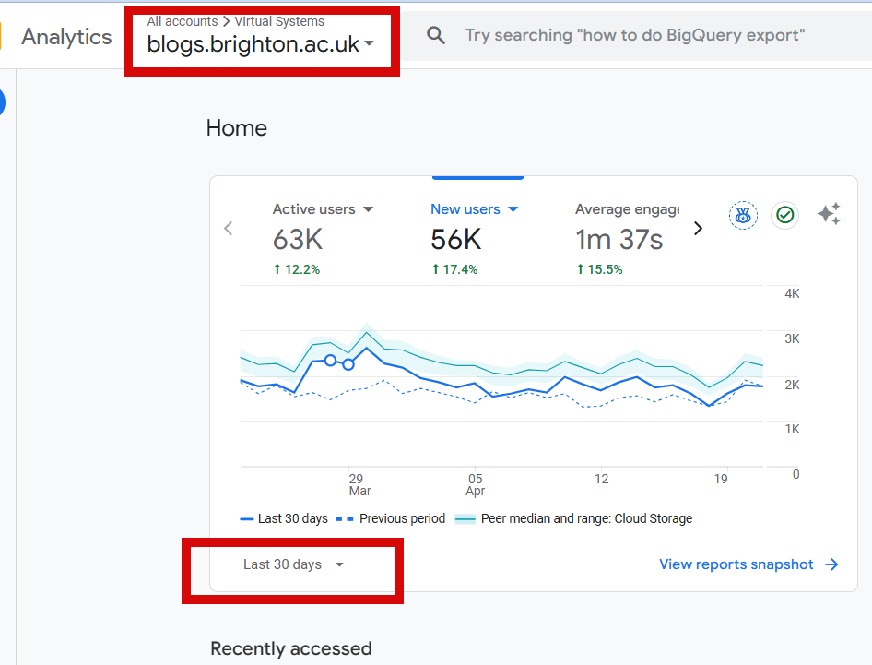
Task: Select the Average engagement time metric tab
Action: click(627, 209)
